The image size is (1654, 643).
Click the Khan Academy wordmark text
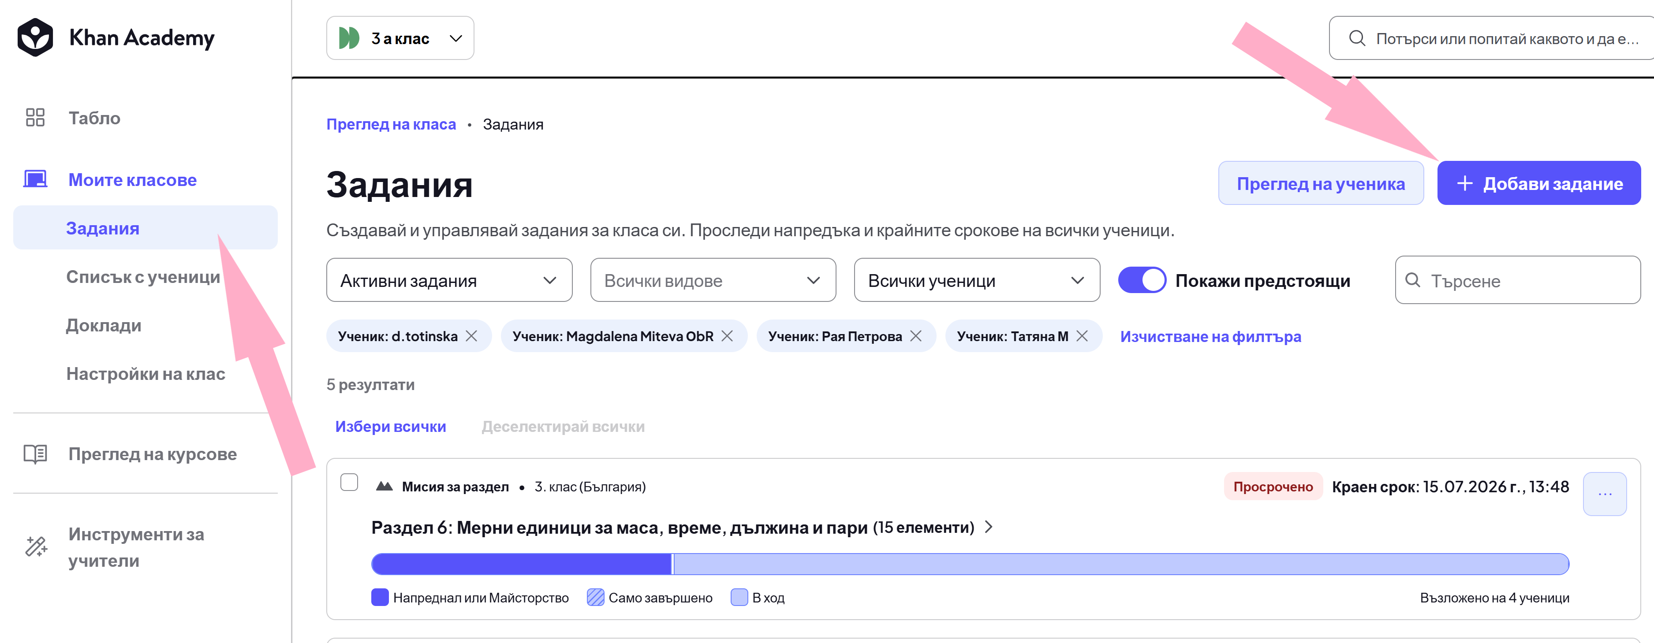(x=142, y=38)
